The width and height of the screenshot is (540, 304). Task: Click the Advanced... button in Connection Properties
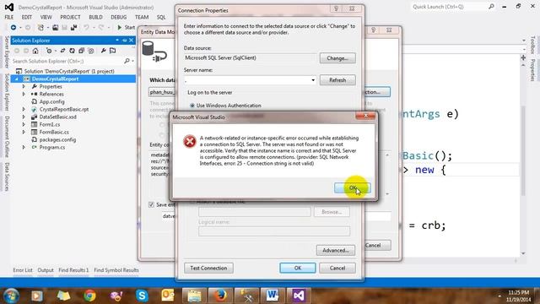[x=336, y=250]
